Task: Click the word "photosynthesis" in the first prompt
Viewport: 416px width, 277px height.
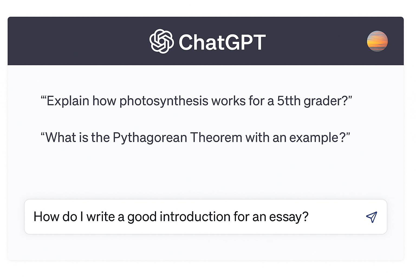Action: (x=164, y=101)
